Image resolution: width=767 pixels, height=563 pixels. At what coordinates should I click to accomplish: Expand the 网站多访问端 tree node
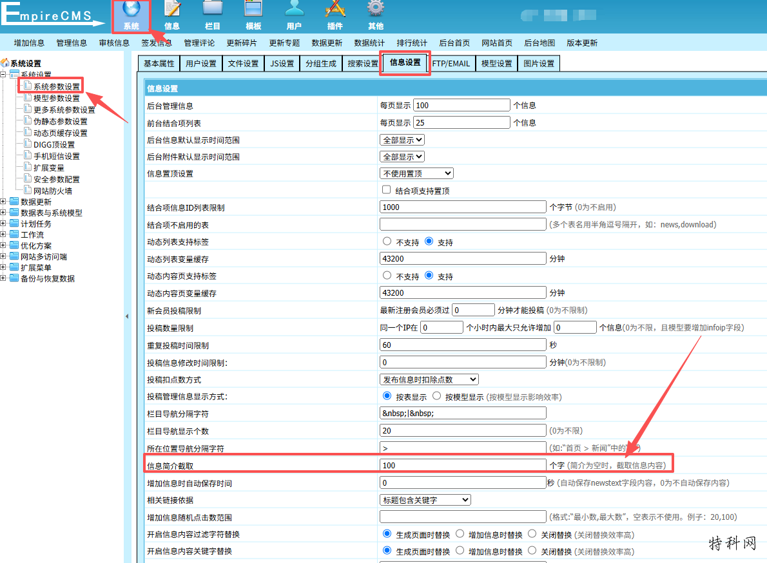pyautogui.click(x=3, y=256)
